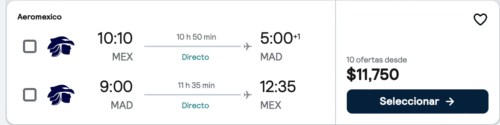Click the 10 ofertas desde text
The image size is (500, 125).
[x=377, y=60]
